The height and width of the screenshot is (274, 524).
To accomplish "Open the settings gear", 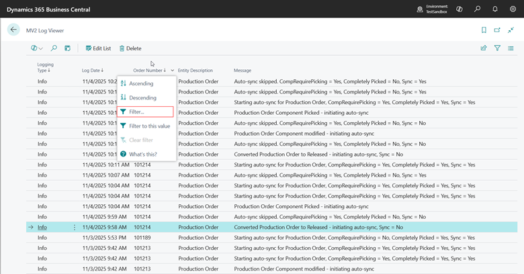I will pyautogui.click(x=513, y=9).
